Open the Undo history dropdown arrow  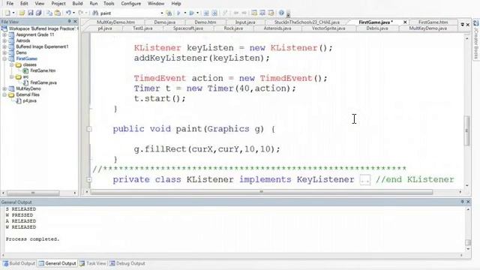pyautogui.click(x=73, y=13)
